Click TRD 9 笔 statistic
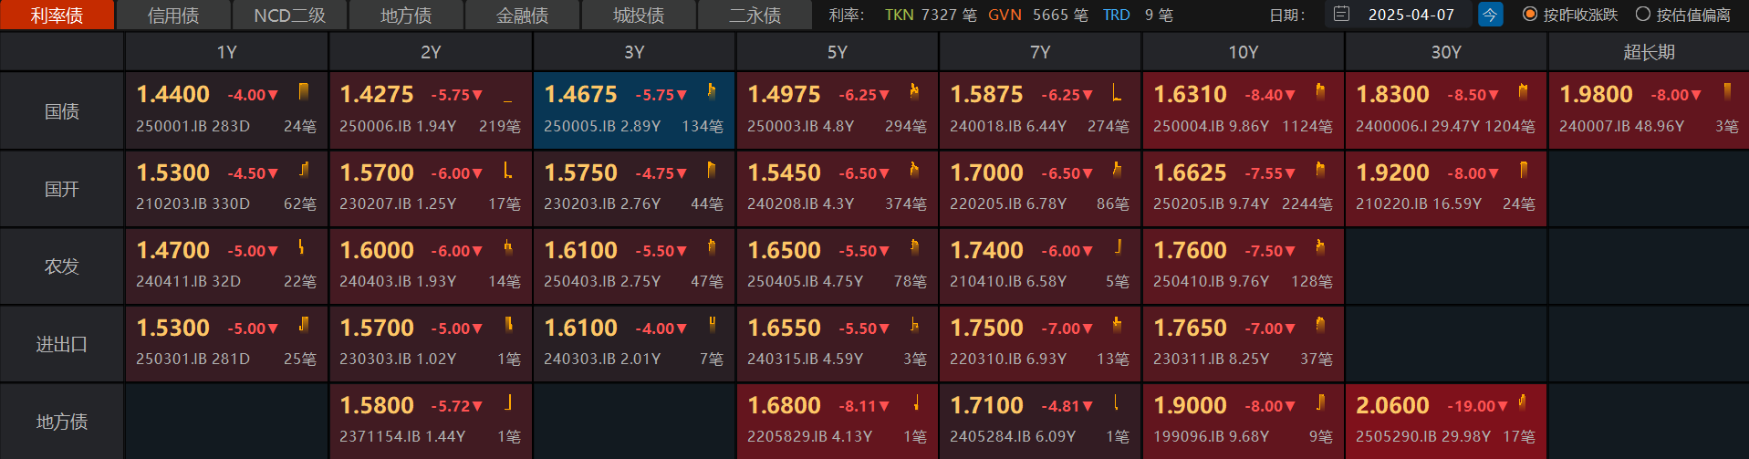Screen dimensions: 1749x459 (x=1138, y=15)
